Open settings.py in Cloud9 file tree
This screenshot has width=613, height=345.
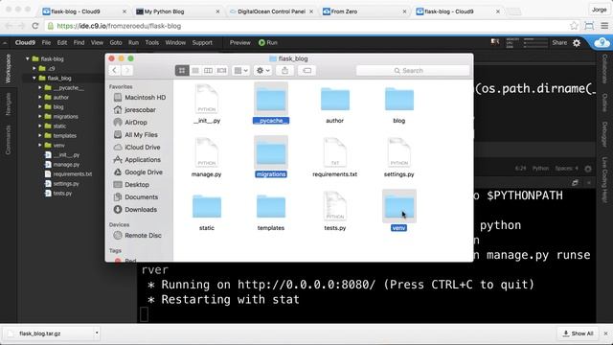tap(62, 184)
